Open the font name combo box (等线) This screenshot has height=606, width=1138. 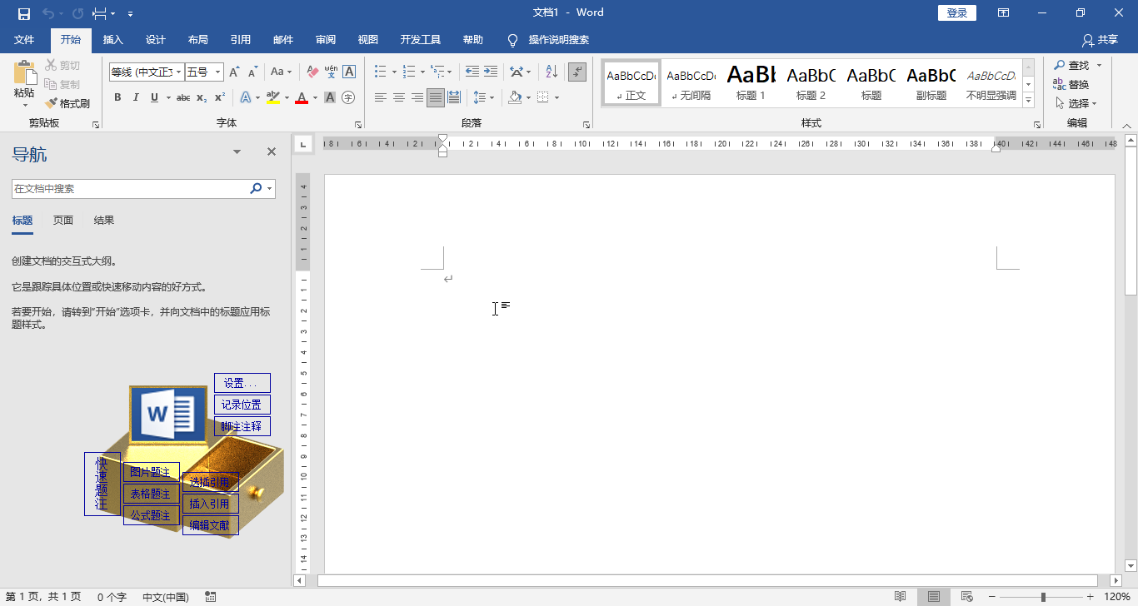[146, 72]
